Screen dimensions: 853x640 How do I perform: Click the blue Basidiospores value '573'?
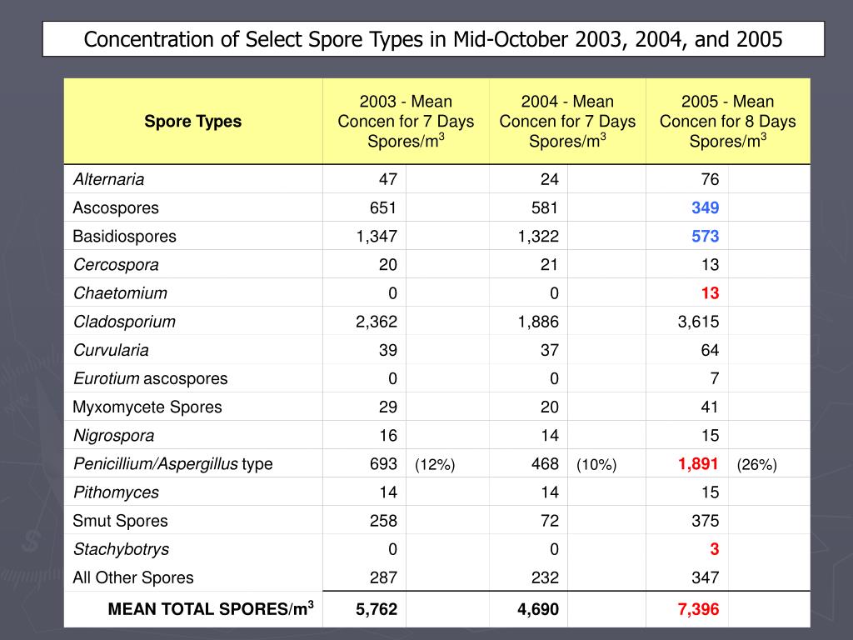706,236
